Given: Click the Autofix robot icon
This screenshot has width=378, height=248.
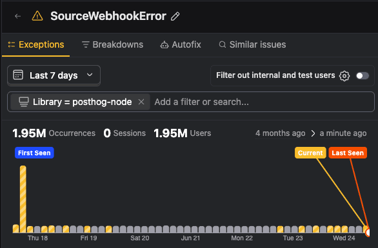Looking at the screenshot, I should point(164,45).
